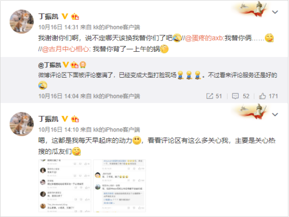289x217 pixels.
Task: Expand the second post's chevron options menu
Action: point(275,114)
